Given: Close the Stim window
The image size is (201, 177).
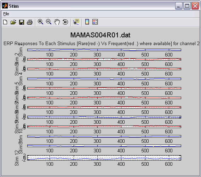Looking at the screenshot, I should (x=195, y=6).
